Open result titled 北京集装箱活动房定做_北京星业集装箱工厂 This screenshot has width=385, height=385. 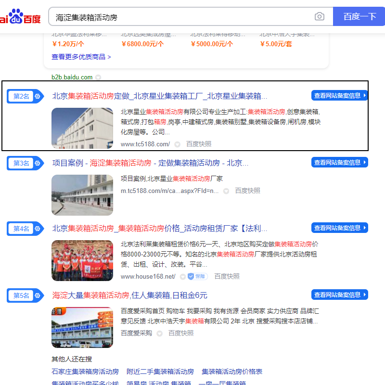tap(160, 96)
